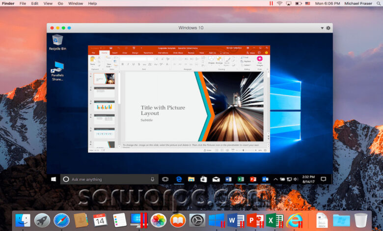This screenshot has width=383, height=231.
Task: Open Word from the Windows taskbar
Action: click(228, 179)
